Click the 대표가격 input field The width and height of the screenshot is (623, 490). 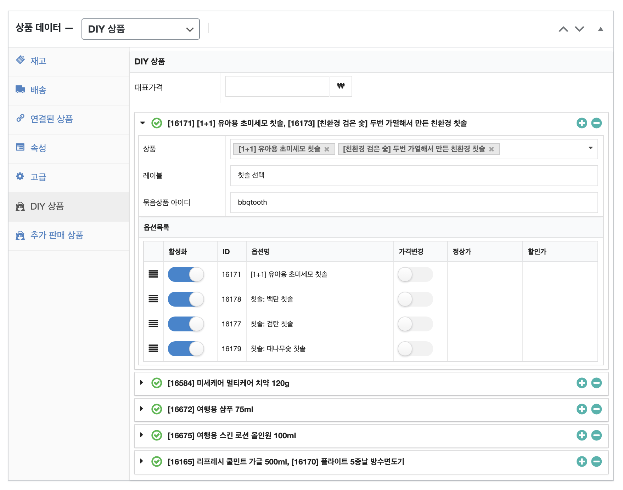(x=277, y=86)
